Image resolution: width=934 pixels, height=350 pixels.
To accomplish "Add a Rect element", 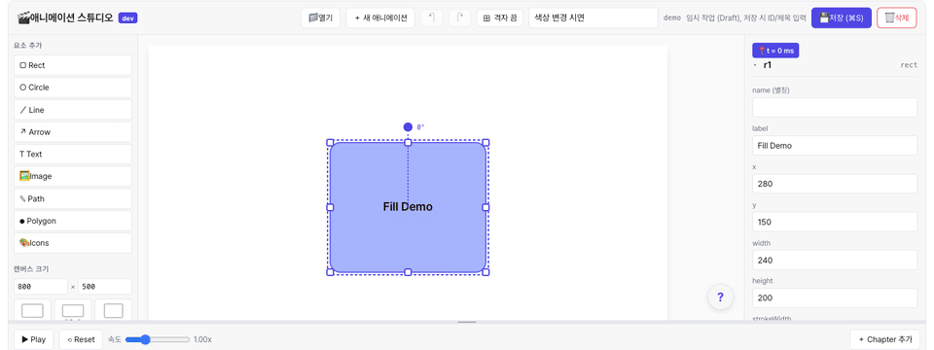I will click(x=73, y=65).
